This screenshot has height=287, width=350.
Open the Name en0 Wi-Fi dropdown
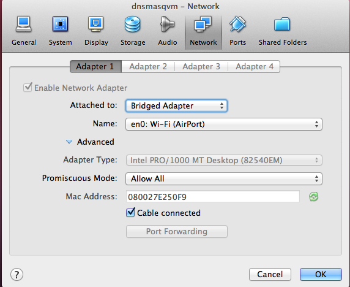(x=224, y=124)
